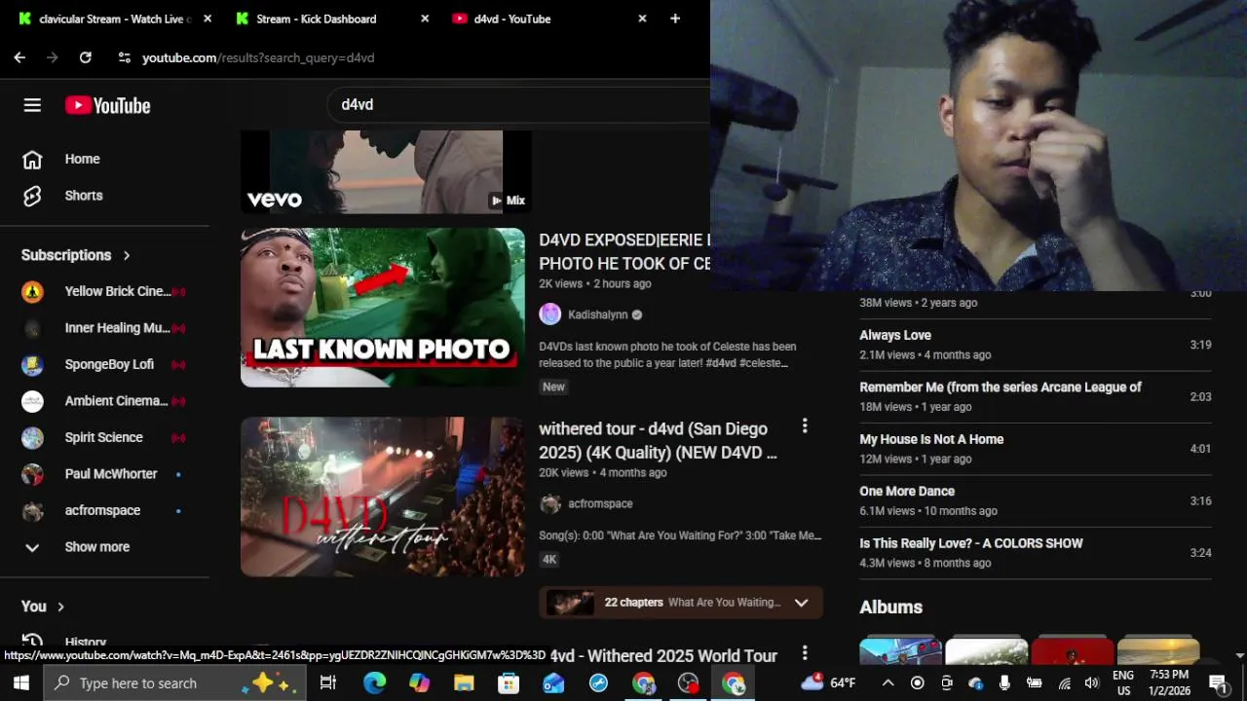
Task: Open File Explorer from taskbar
Action: [x=464, y=683]
